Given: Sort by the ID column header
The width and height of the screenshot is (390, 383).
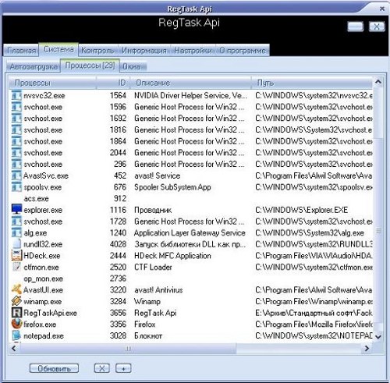Looking at the screenshot, I should (113, 83).
